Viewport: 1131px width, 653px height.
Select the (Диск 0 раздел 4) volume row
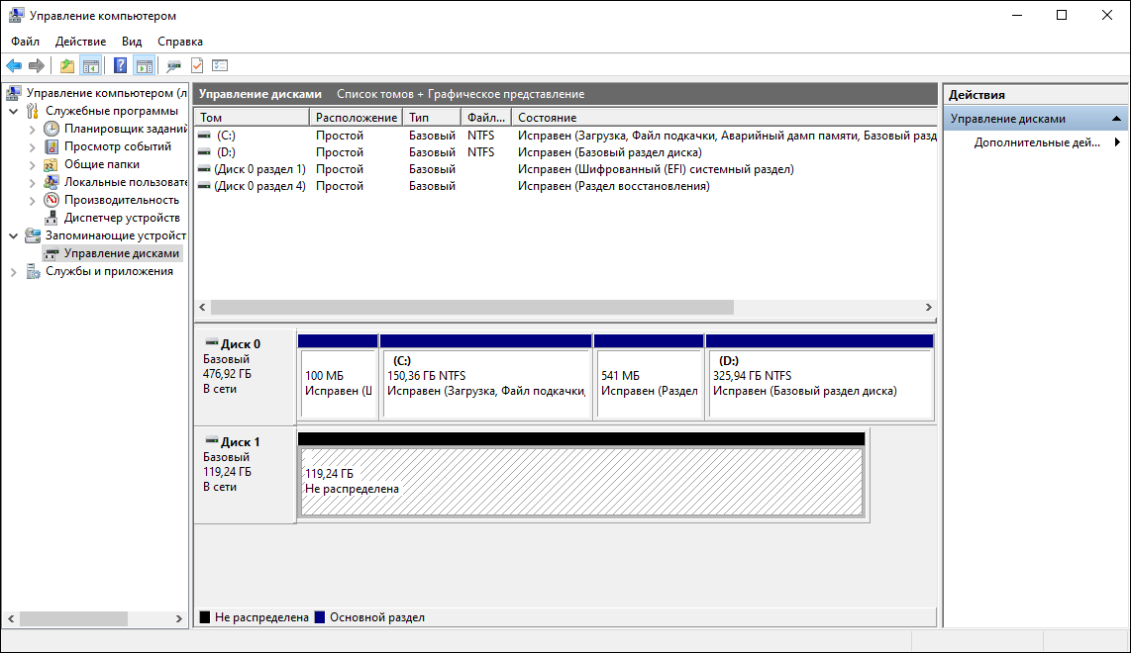tap(565, 186)
